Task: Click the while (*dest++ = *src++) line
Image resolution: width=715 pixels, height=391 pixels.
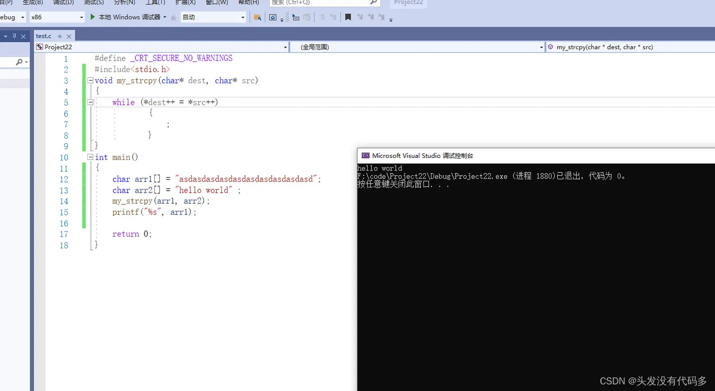Action: (165, 102)
